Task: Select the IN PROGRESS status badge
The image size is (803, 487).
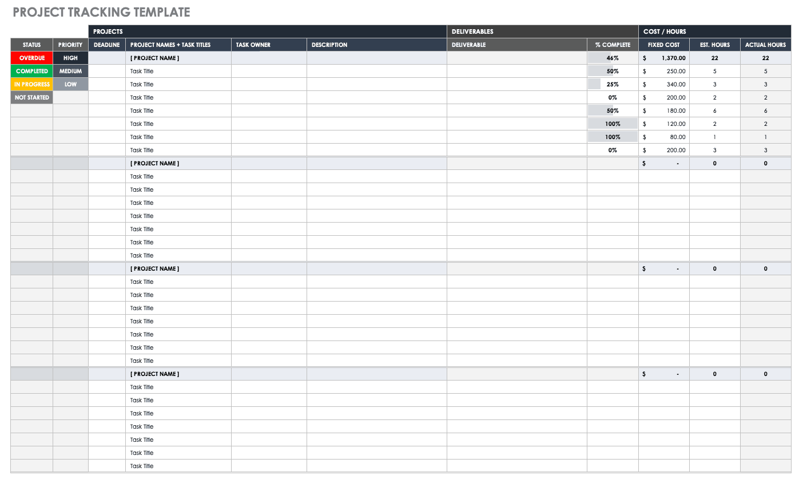Action: coord(31,84)
